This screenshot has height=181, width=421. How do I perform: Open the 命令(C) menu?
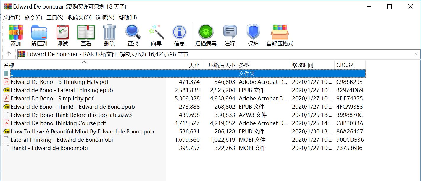33,18
